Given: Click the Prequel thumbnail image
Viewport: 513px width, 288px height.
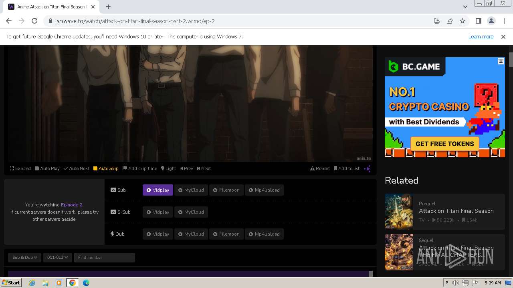Looking at the screenshot, I should tap(399, 212).
